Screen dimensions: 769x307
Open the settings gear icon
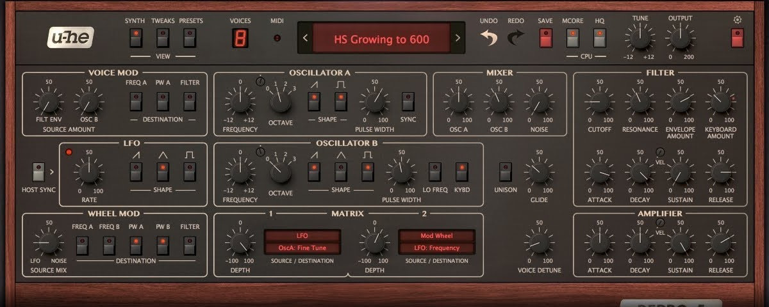738,20
